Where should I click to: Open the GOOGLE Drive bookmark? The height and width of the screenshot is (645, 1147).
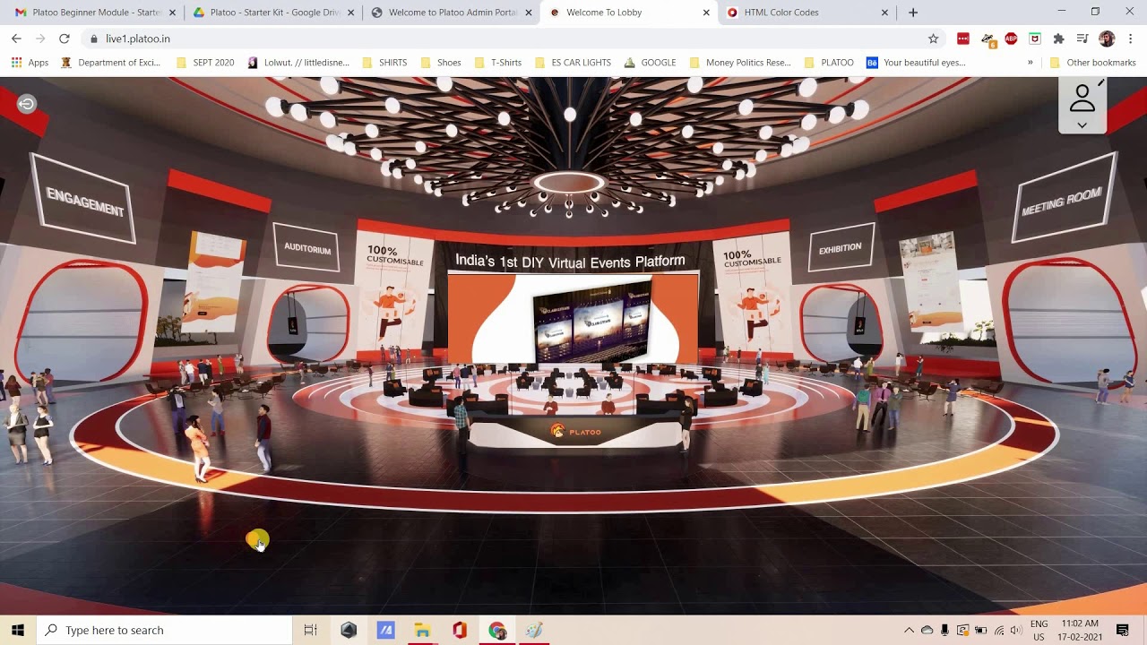pos(650,63)
